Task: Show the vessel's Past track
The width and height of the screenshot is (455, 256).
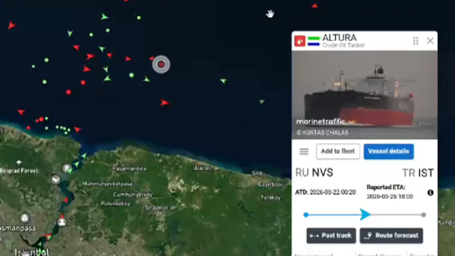Action: (x=331, y=236)
